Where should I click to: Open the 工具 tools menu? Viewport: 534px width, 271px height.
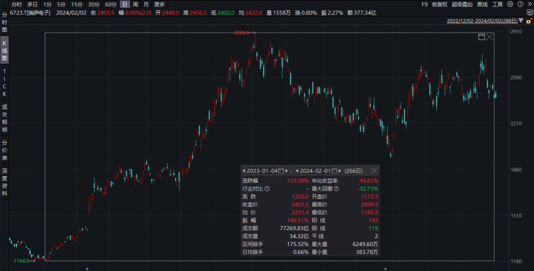pyautogui.click(x=497, y=4)
